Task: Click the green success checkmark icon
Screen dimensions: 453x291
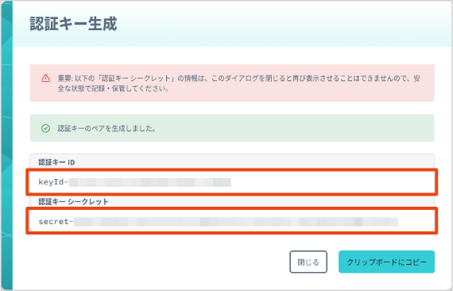Action: (x=45, y=128)
